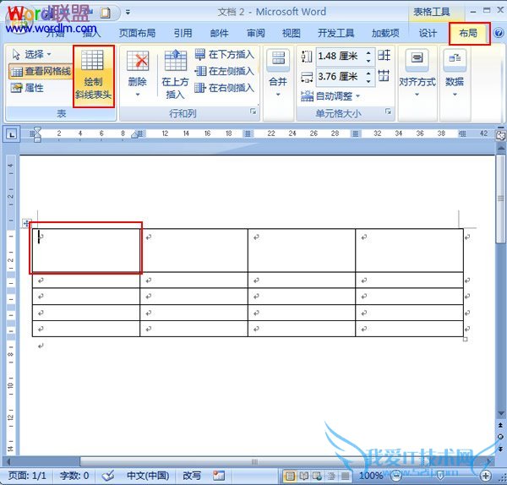Click the zoom slider handle

[440, 476]
